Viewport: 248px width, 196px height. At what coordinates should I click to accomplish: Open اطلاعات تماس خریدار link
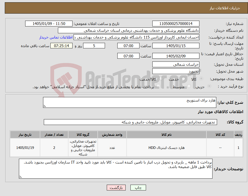[56, 37]
